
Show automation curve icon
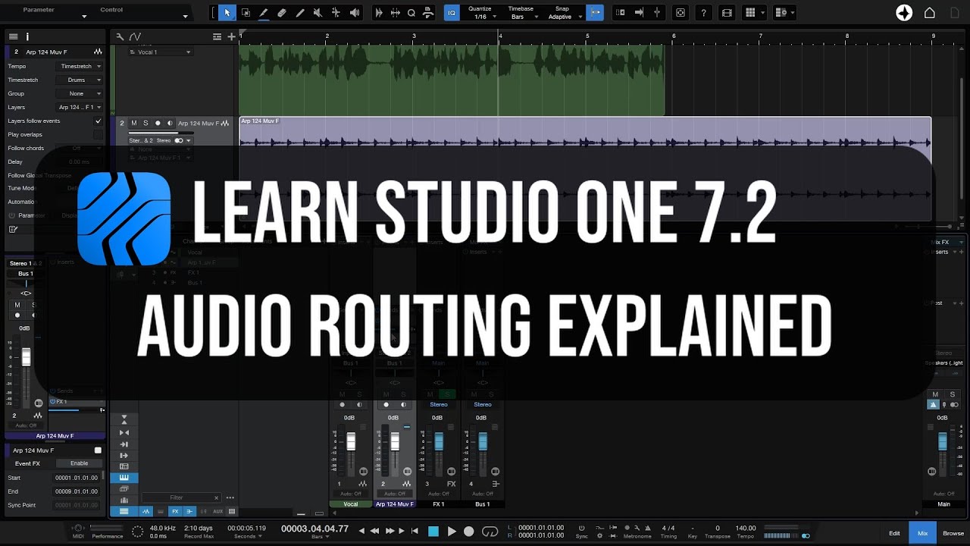135,36
